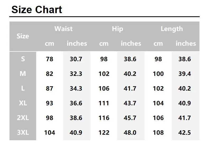
Task: Click the waist 78 cm cell
Action: [50, 59]
